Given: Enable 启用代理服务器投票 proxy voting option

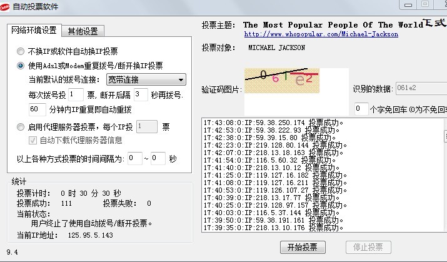Looking at the screenshot, I should [21, 127].
